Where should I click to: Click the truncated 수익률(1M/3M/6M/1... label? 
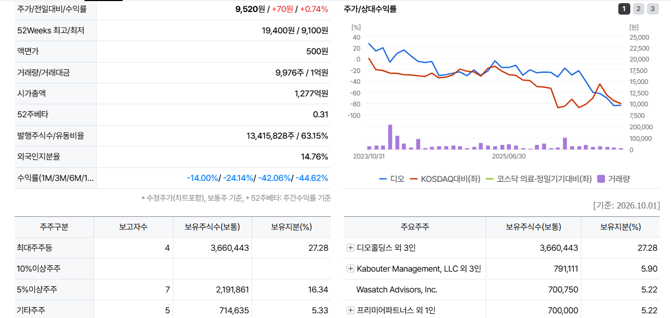click(55, 178)
